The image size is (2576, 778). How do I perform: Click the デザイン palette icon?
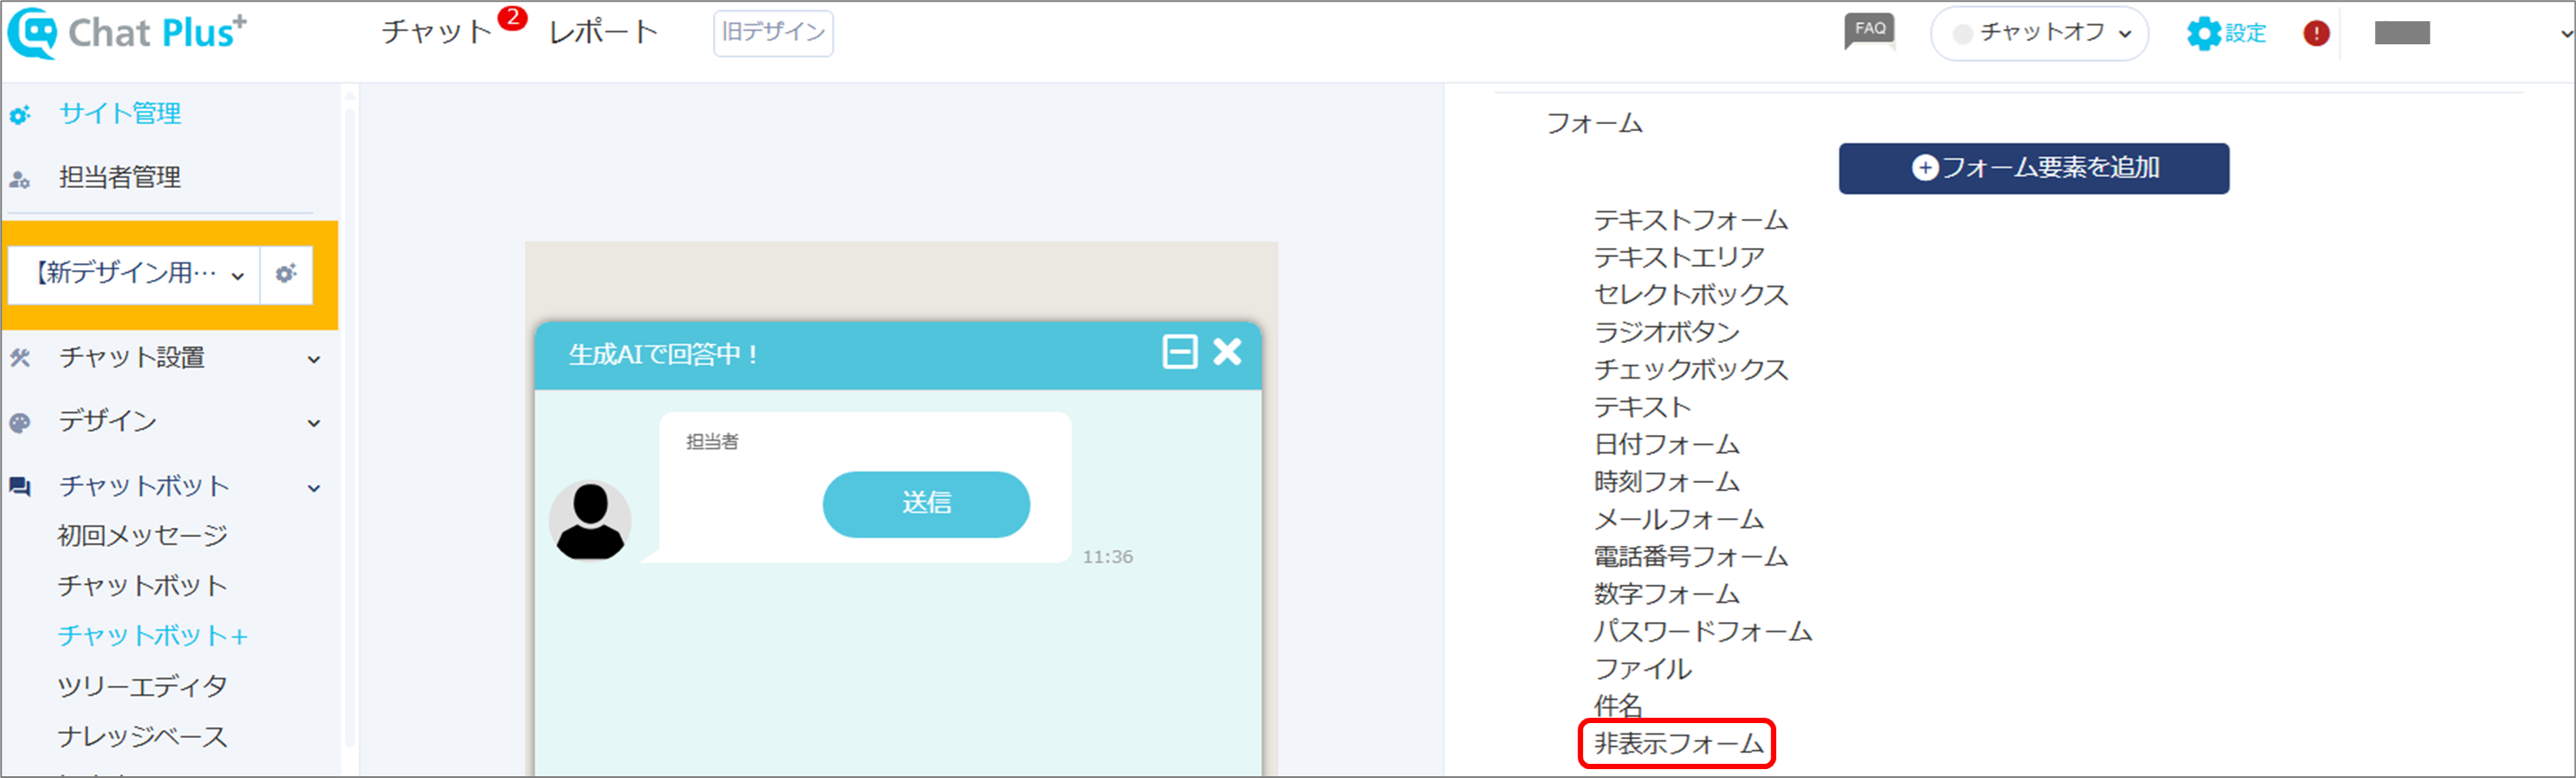click(x=19, y=423)
